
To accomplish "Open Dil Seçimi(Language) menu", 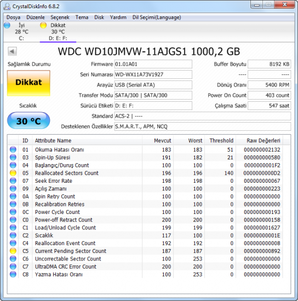I will (157, 18).
